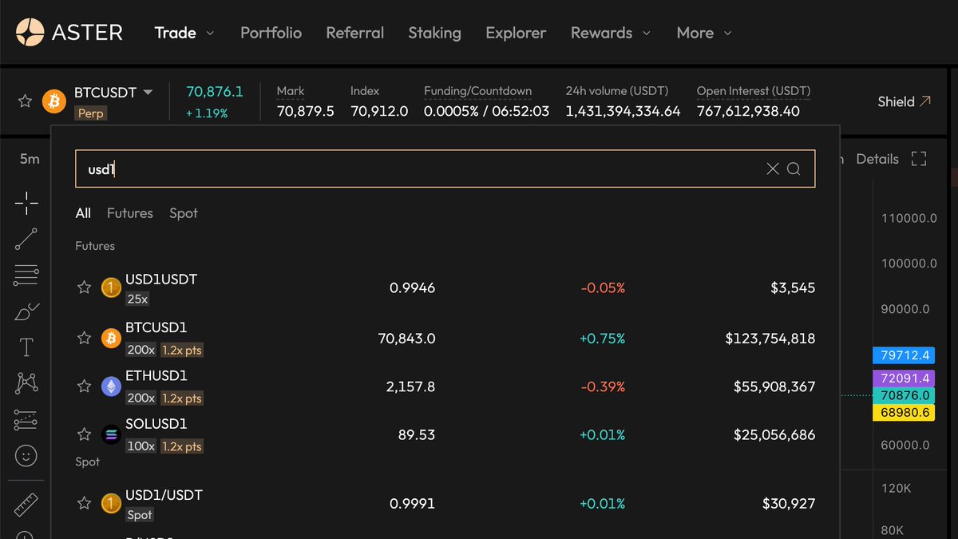Select the Futures filter tab
Screen dimensions: 958x539
click(130, 213)
